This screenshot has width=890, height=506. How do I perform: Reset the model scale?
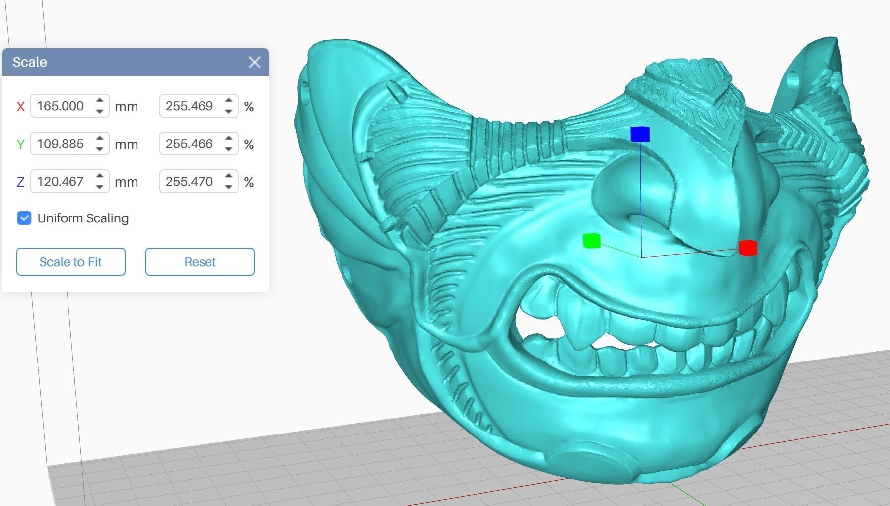pos(199,262)
